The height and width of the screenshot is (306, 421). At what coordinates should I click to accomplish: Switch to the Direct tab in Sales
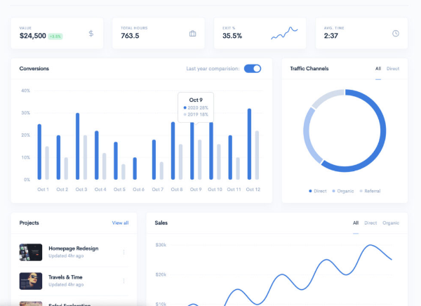coord(370,222)
